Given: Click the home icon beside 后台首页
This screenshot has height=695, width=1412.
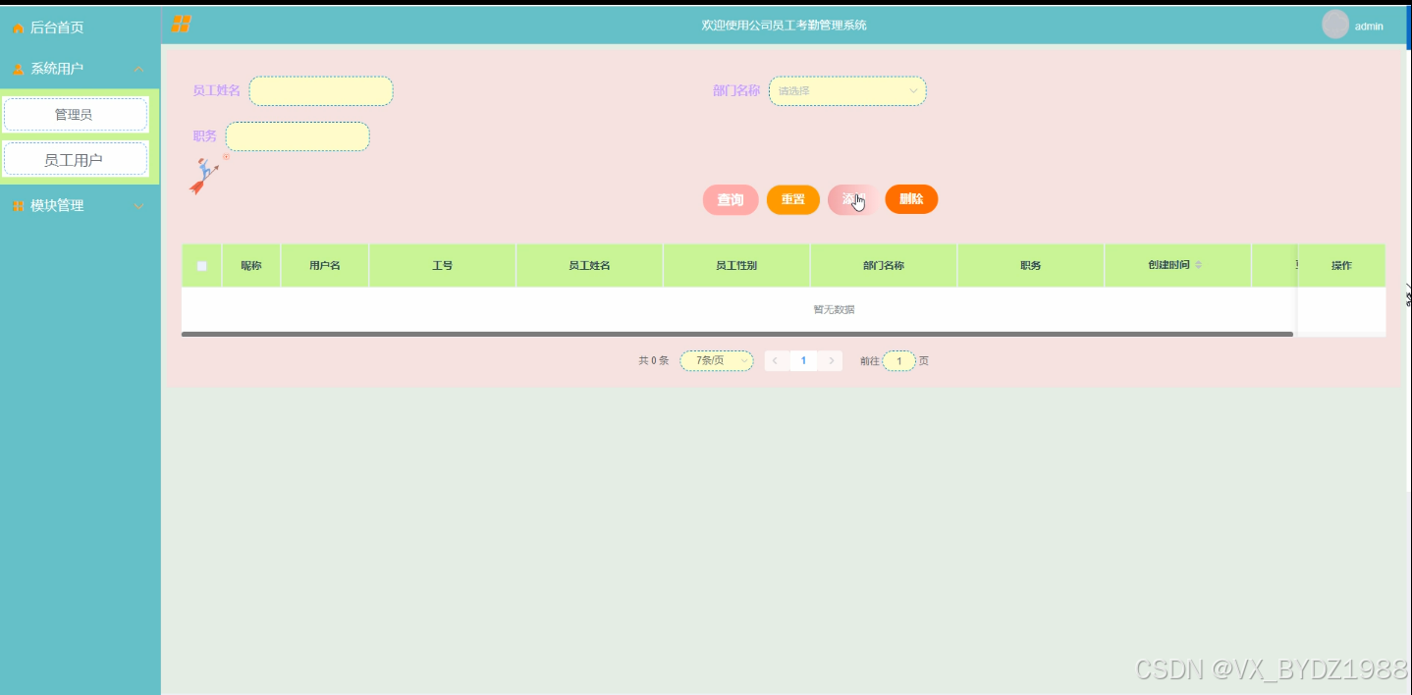Looking at the screenshot, I should (x=18, y=28).
